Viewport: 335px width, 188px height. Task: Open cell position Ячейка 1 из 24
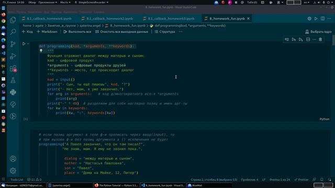pyautogui.click(x=280, y=180)
